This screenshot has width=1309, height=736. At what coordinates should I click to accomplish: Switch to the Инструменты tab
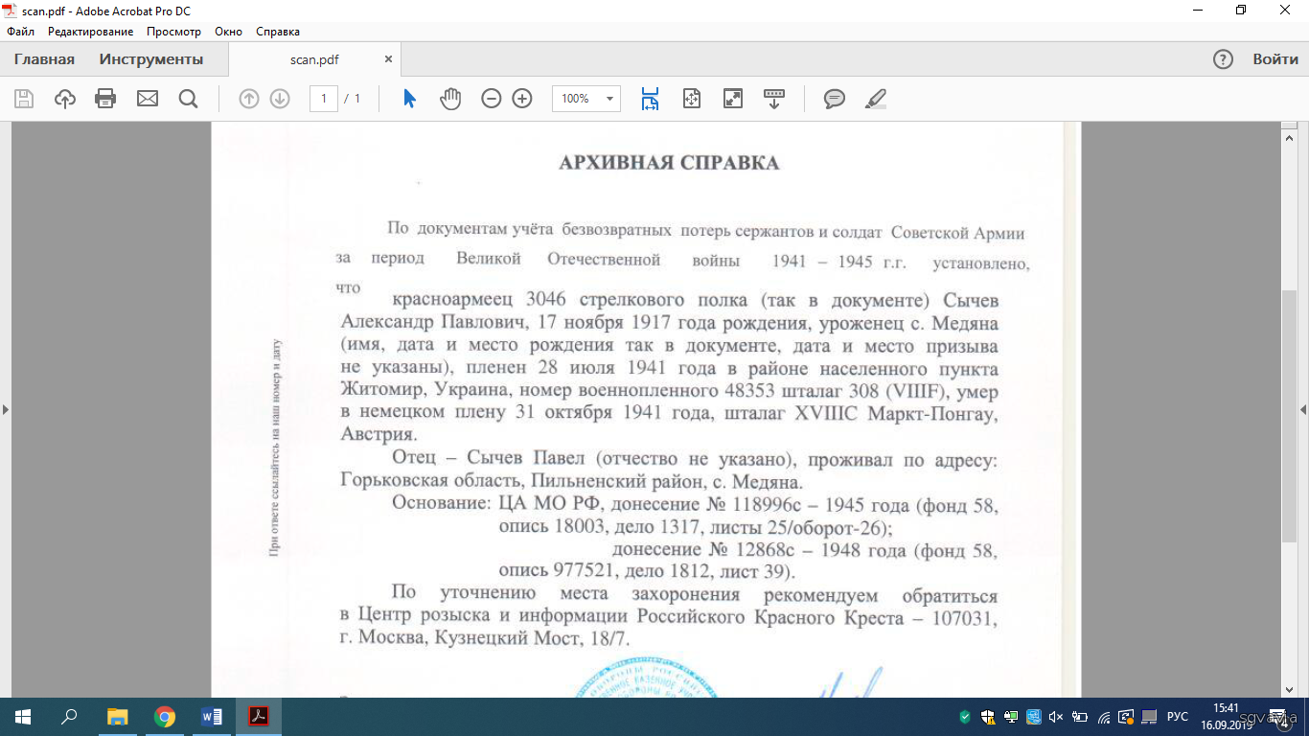click(151, 59)
